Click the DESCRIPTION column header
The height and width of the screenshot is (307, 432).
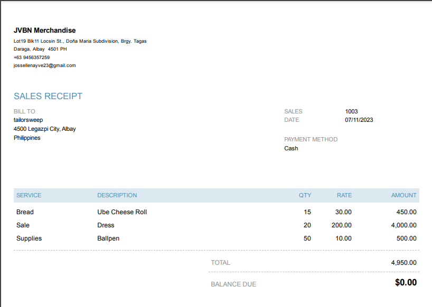[x=117, y=195]
